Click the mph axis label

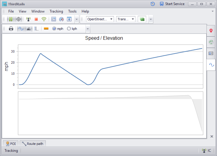(6, 66)
